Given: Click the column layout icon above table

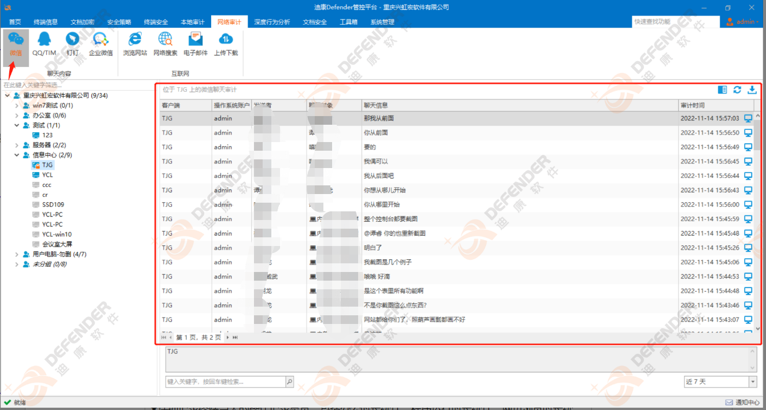Looking at the screenshot, I should 722,90.
